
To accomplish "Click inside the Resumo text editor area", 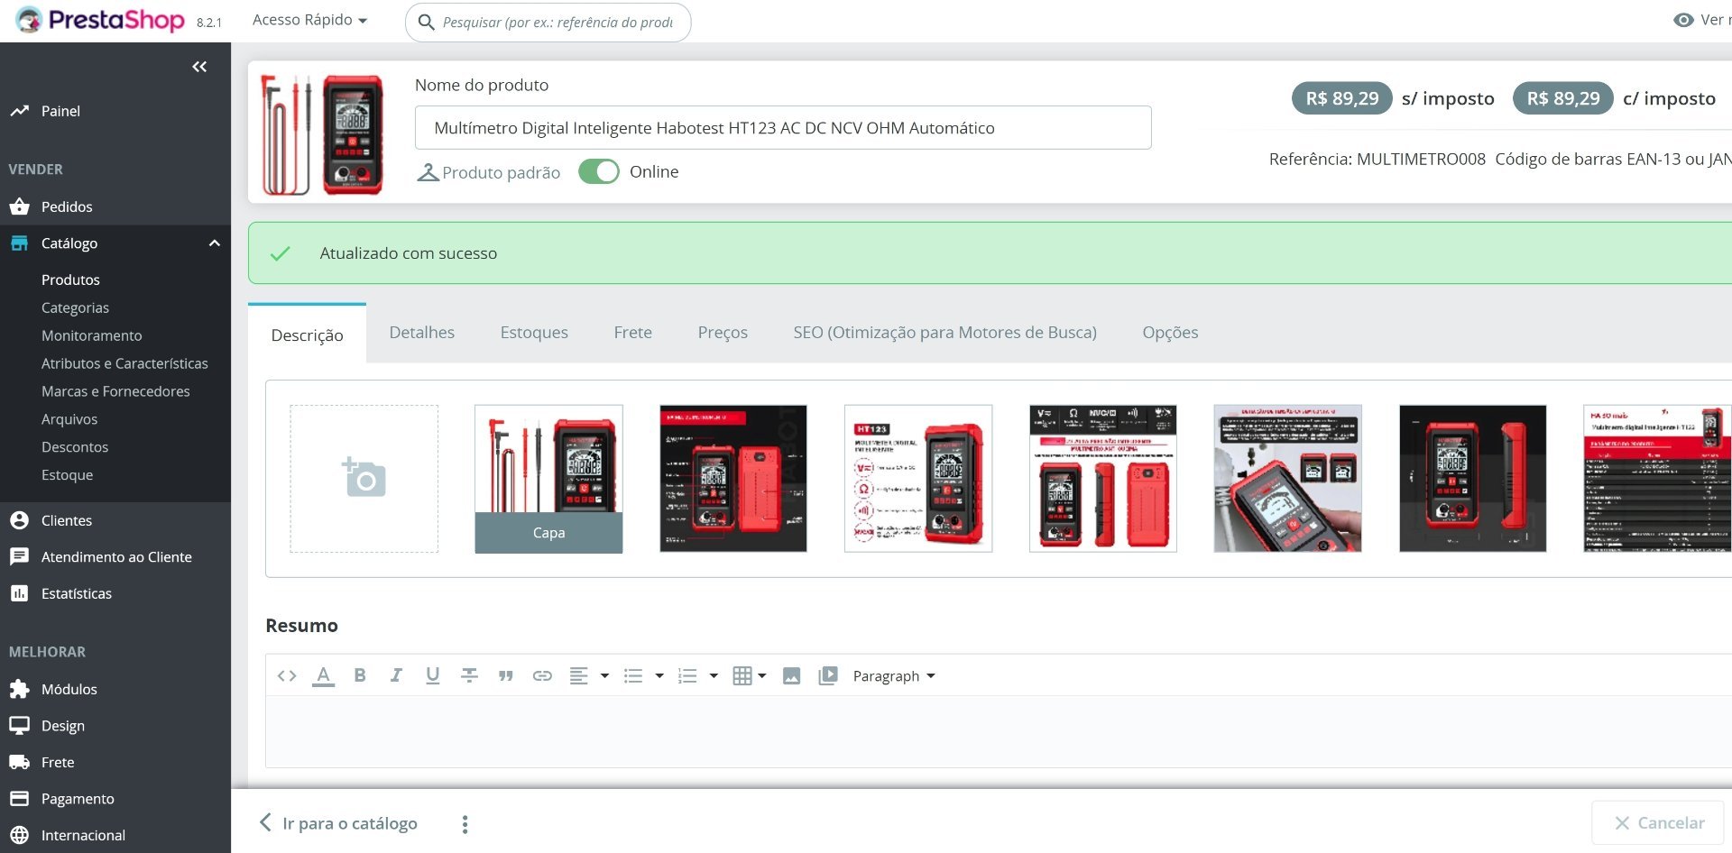I will click(x=999, y=732).
